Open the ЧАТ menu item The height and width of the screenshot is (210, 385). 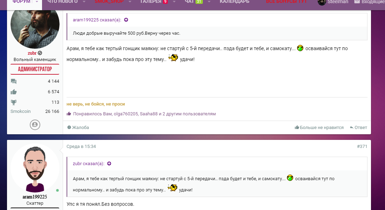(189, 2)
